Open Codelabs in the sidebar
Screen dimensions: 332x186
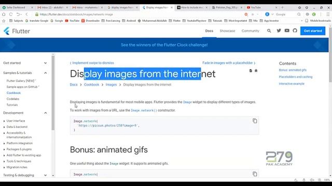coord(12,99)
